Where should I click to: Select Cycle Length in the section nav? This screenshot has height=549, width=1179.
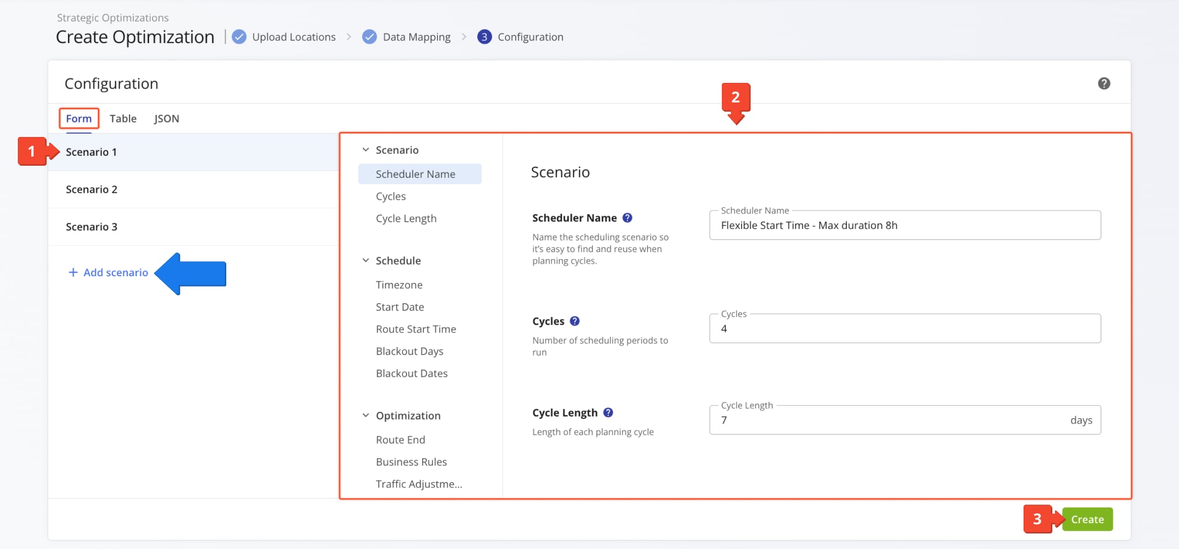[406, 218]
